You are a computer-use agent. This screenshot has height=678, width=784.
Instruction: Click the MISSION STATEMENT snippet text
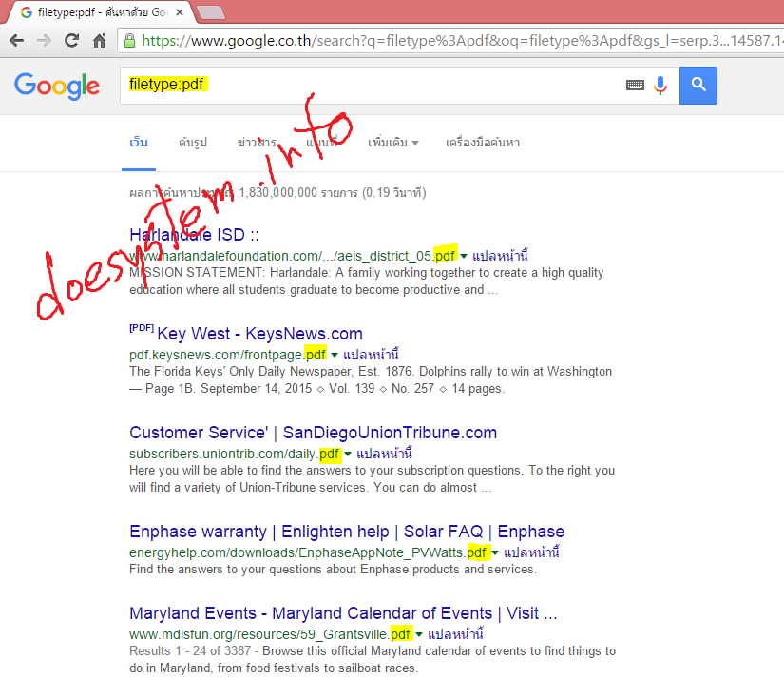pyautogui.click(x=367, y=281)
